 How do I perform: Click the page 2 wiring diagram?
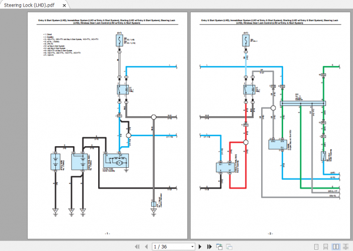(x=271, y=125)
